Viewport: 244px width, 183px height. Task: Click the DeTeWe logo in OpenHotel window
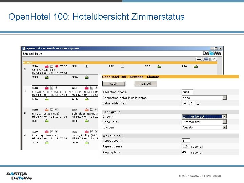[211, 54]
